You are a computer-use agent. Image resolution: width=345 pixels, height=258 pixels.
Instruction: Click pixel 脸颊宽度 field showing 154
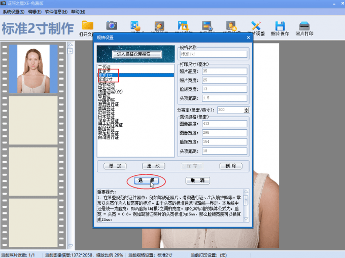click(x=224, y=142)
